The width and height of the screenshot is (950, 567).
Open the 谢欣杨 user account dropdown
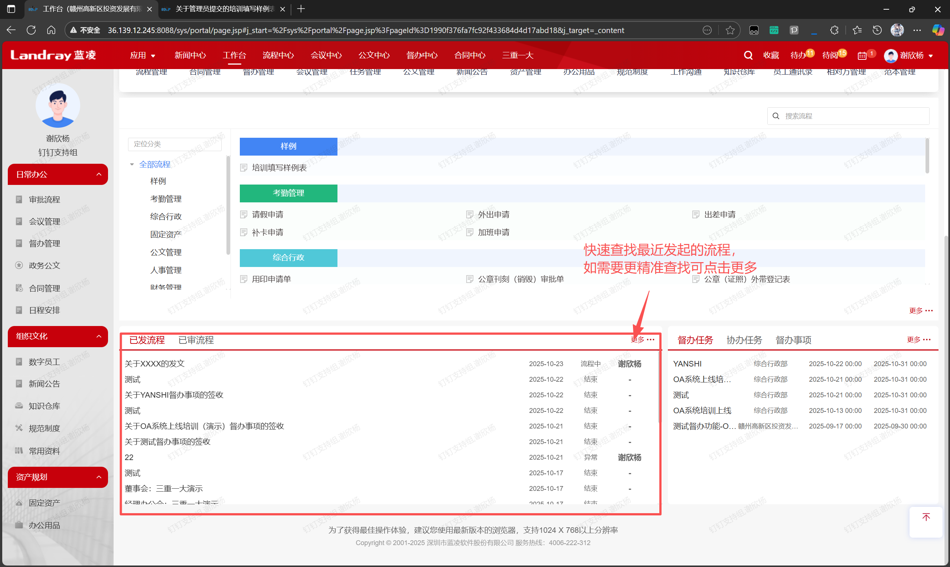click(911, 56)
